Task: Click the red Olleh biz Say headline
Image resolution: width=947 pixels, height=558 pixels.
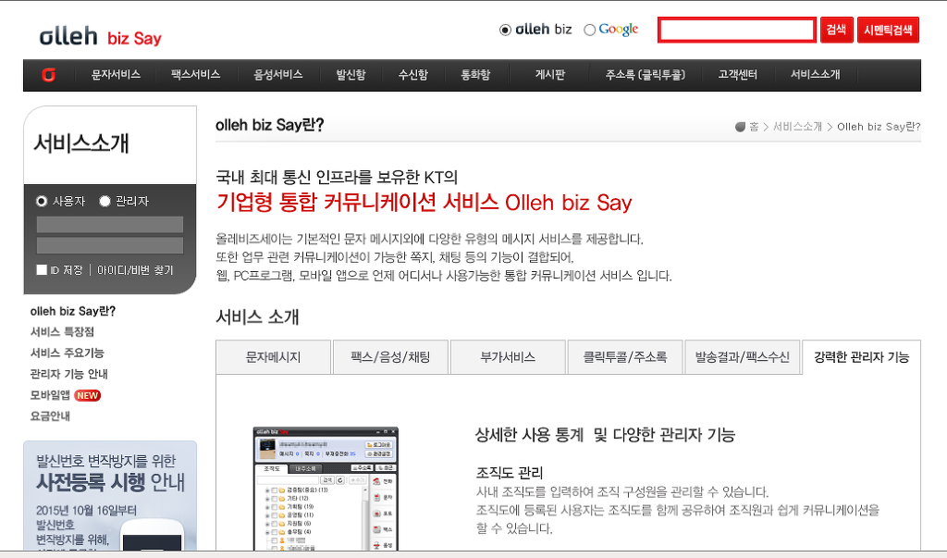Action: pos(424,202)
